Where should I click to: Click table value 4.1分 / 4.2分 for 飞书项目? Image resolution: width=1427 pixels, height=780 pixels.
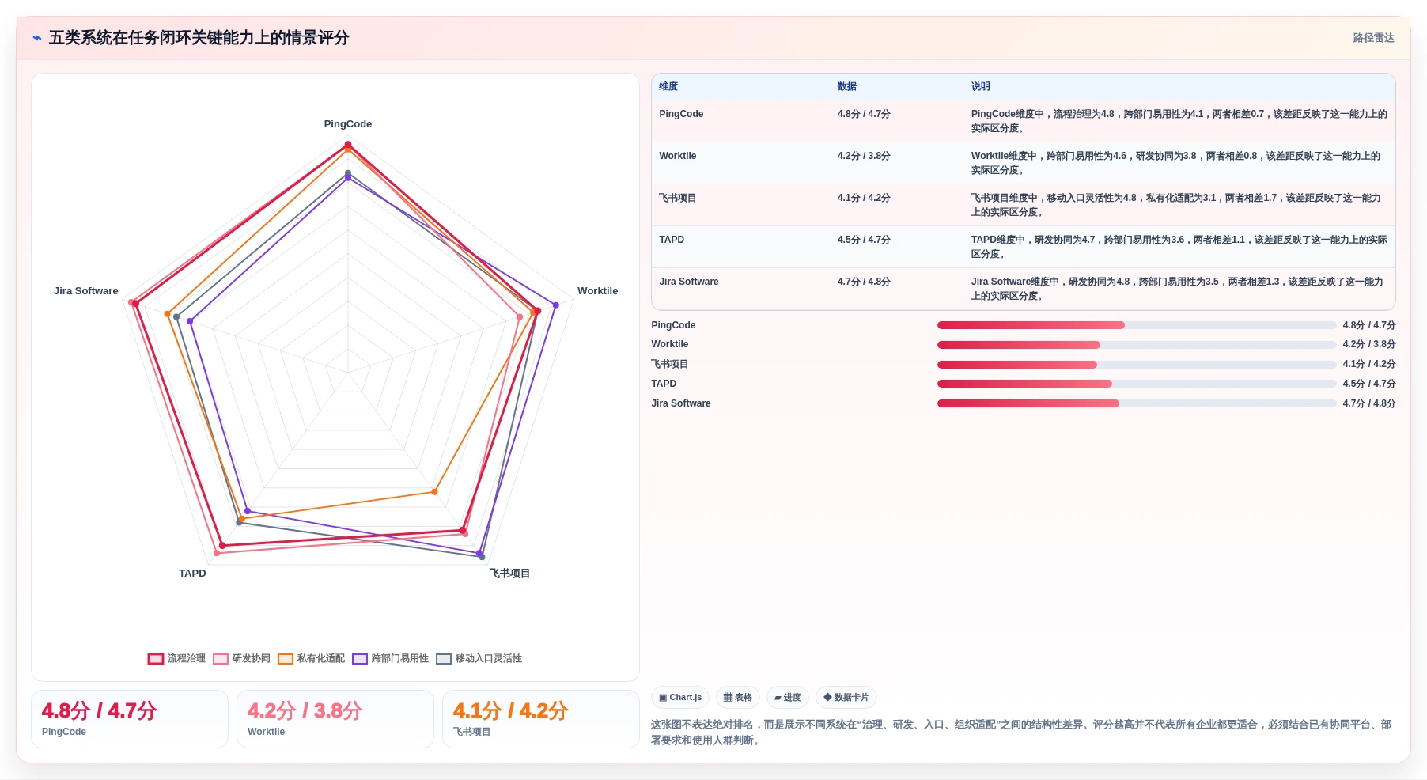pyautogui.click(x=864, y=198)
